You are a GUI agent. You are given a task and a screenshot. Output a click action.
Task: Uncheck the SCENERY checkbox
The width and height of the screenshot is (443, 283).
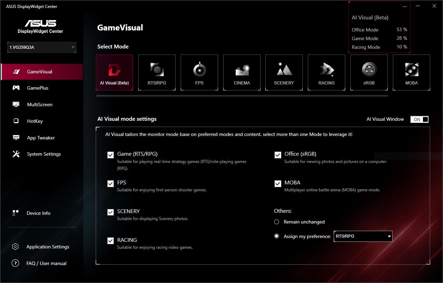pos(110,212)
